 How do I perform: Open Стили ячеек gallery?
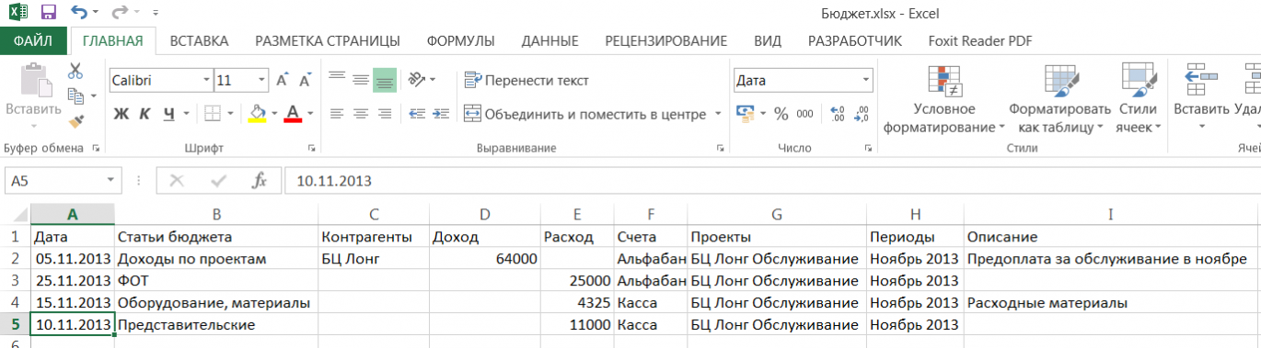point(1139,99)
